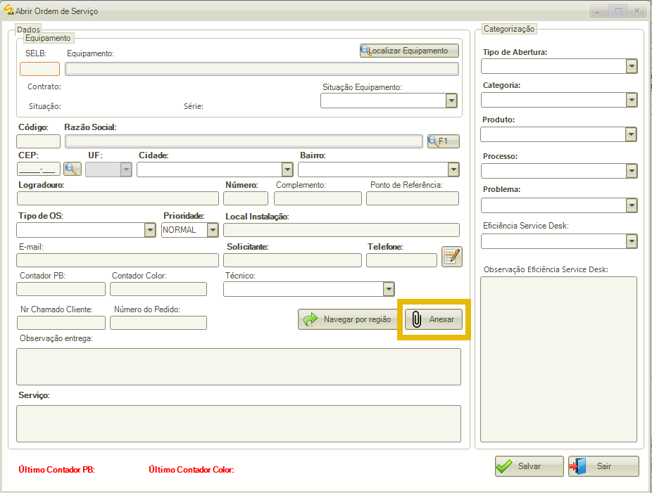
Task: Click the Equipamento text field
Action: tap(262, 69)
